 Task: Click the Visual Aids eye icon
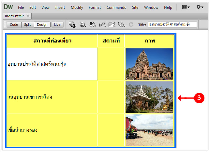pyautogui.click(x=122, y=25)
